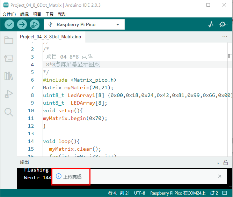This screenshot has height=197, width=233.
Task: Toggle the bottom panel from status bar
Action: (x=225, y=193)
